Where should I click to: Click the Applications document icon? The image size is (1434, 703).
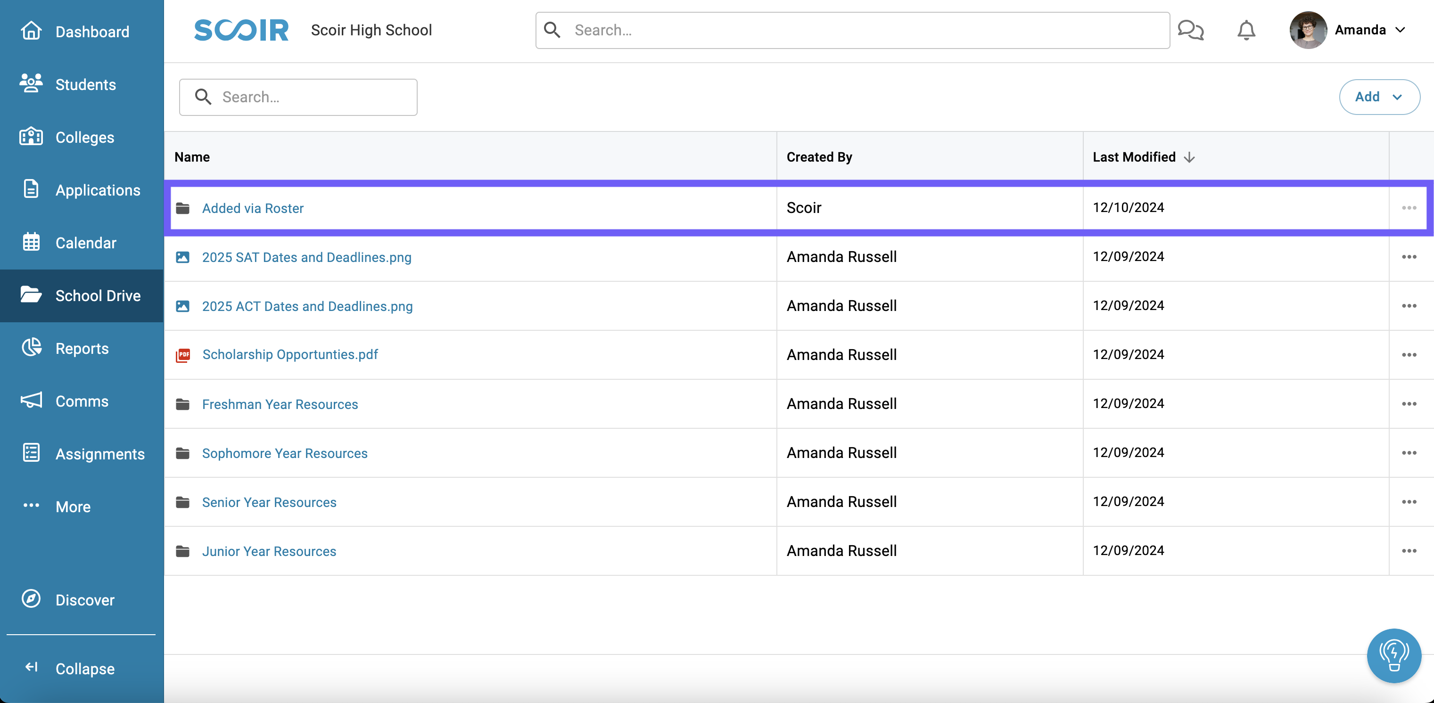pos(31,189)
